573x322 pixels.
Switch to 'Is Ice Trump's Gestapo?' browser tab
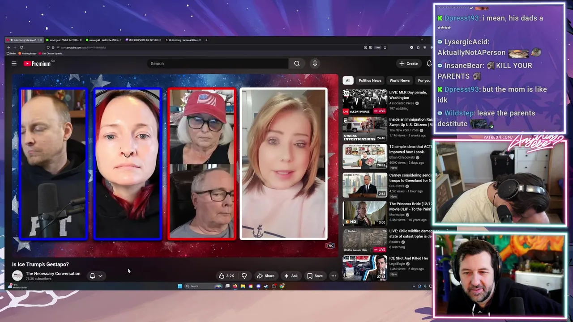[x=24, y=40]
